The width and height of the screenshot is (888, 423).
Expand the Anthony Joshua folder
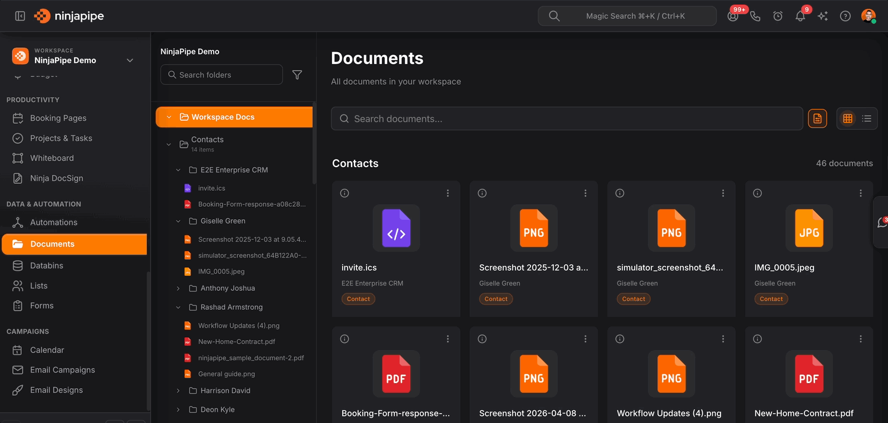pyautogui.click(x=178, y=289)
